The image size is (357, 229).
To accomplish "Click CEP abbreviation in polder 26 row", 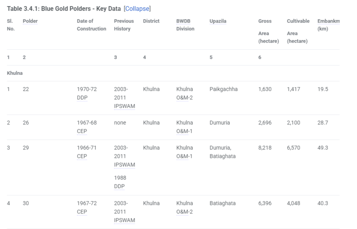I will [x=82, y=131].
